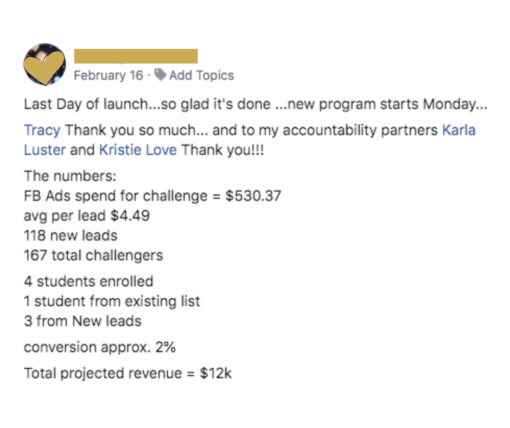The image size is (510, 428).
Task: Click the '3 from New leads' line
Action: coord(82,320)
